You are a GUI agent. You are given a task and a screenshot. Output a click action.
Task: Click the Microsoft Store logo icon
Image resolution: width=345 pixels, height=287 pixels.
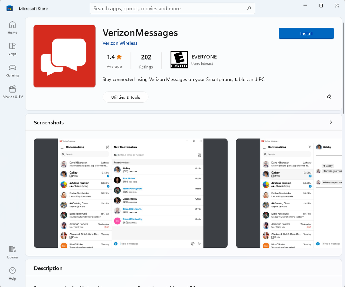point(9,9)
